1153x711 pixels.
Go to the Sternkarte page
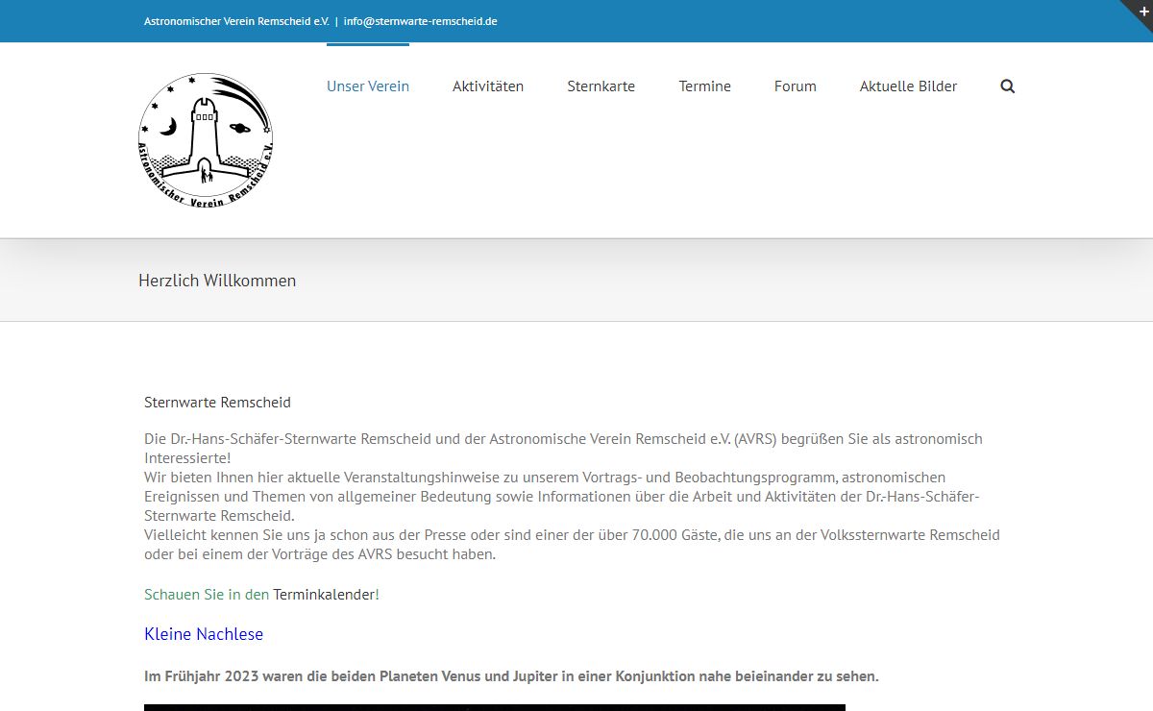(601, 86)
